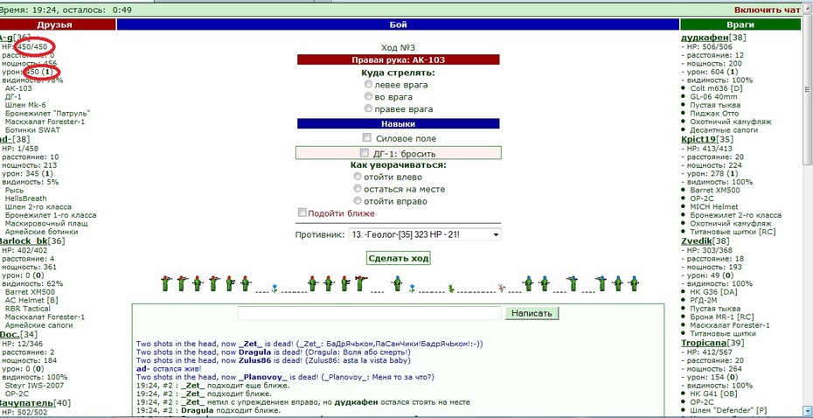Click 'ad- остался жив!' log line

coord(169,368)
